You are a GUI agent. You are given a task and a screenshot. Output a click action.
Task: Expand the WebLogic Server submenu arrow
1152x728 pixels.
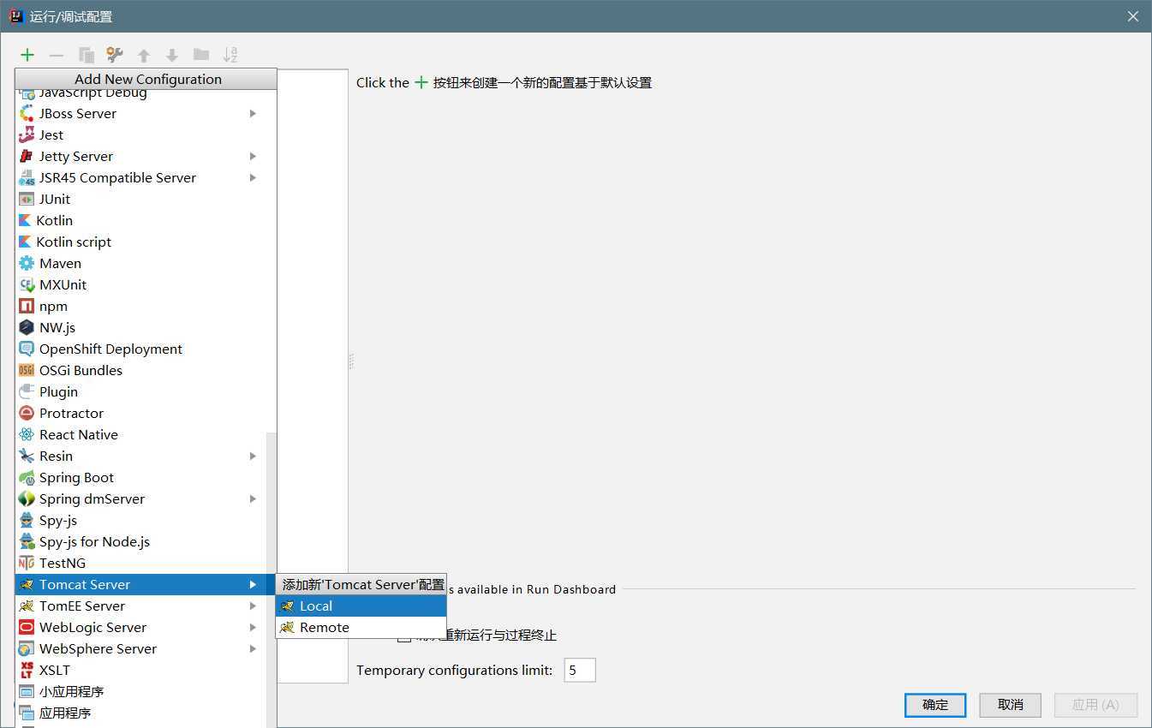pyautogui.click(x=253, y=627)
